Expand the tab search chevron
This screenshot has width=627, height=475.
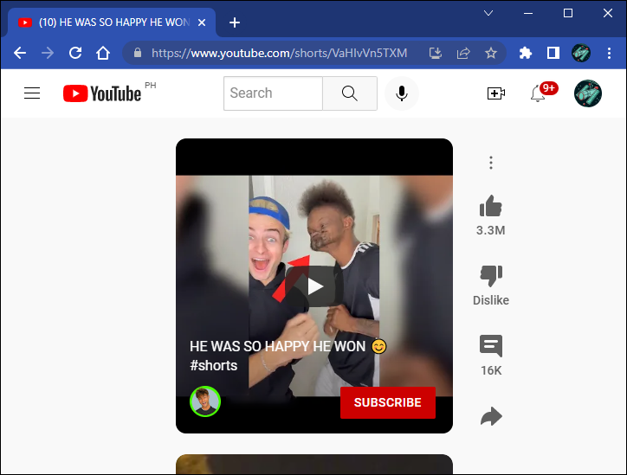click(x=488, y=13)
